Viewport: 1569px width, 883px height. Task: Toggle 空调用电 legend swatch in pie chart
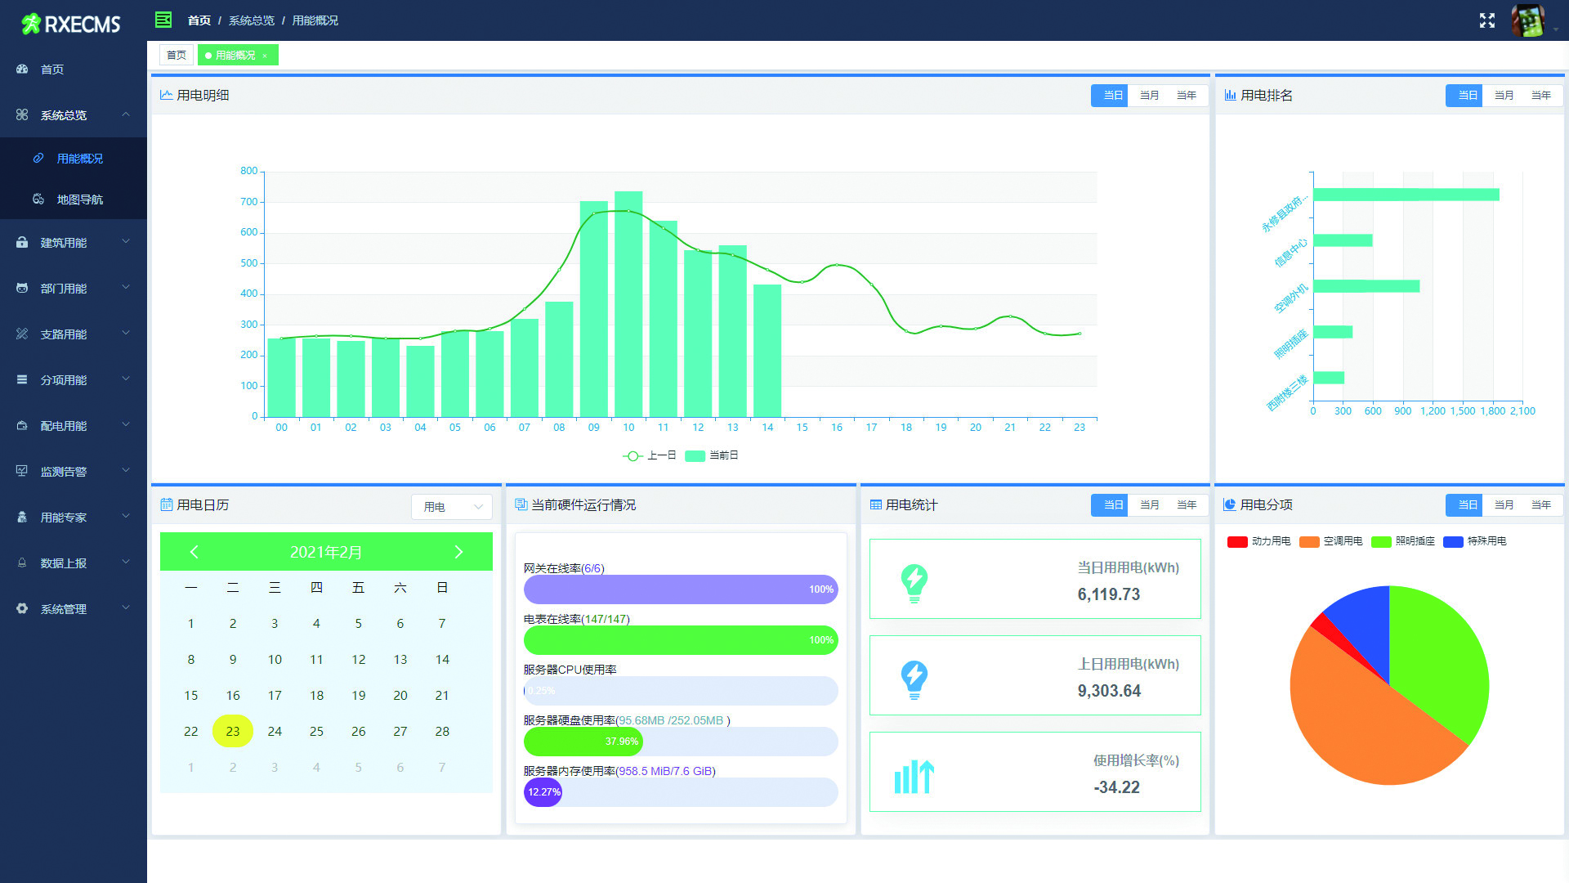[x=1309, y=542]
